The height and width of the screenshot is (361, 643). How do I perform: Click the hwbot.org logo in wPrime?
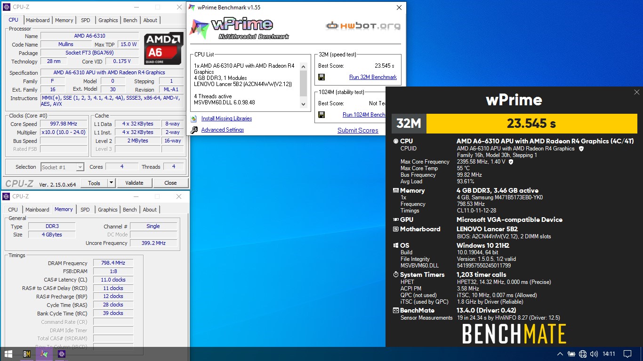[x=363, y=25]
